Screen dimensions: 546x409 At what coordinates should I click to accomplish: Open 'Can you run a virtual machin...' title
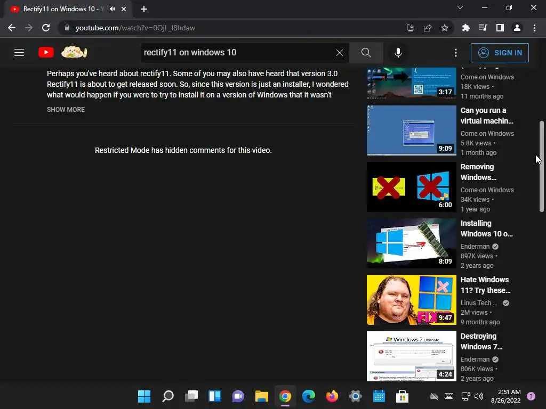point(487,116)
